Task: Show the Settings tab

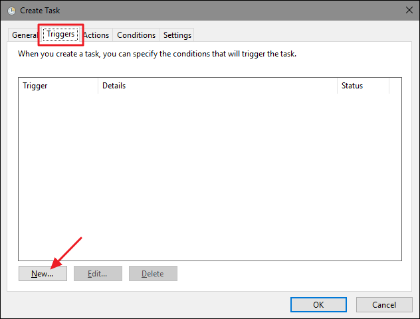Action: [x=177, y=35]
